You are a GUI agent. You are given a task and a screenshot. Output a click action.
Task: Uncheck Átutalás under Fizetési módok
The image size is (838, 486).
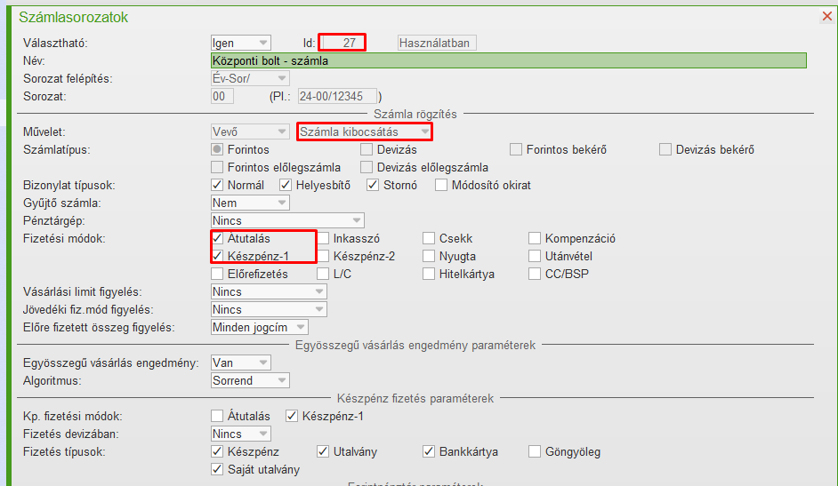pyautogui.click(x=217, y=238)
